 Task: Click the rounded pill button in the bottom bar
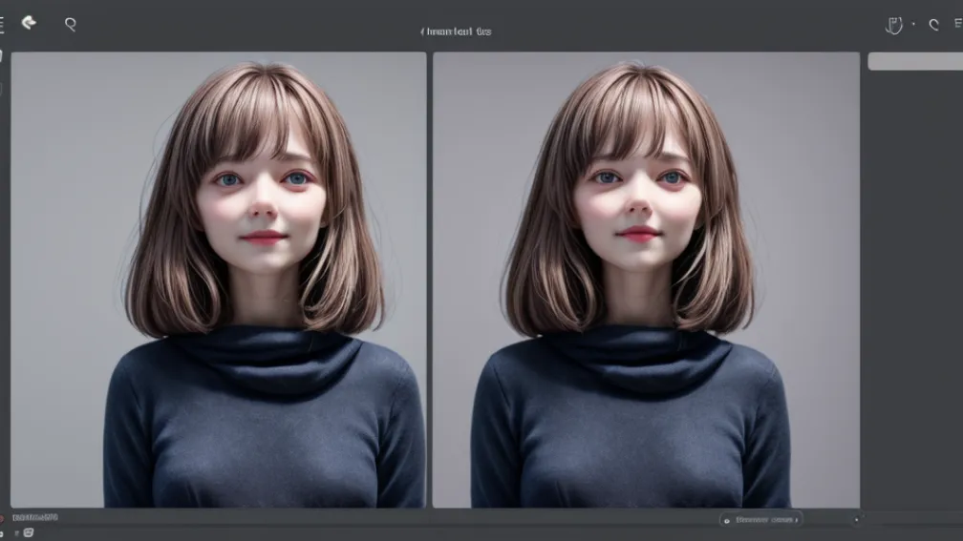(x=761, y=519)
